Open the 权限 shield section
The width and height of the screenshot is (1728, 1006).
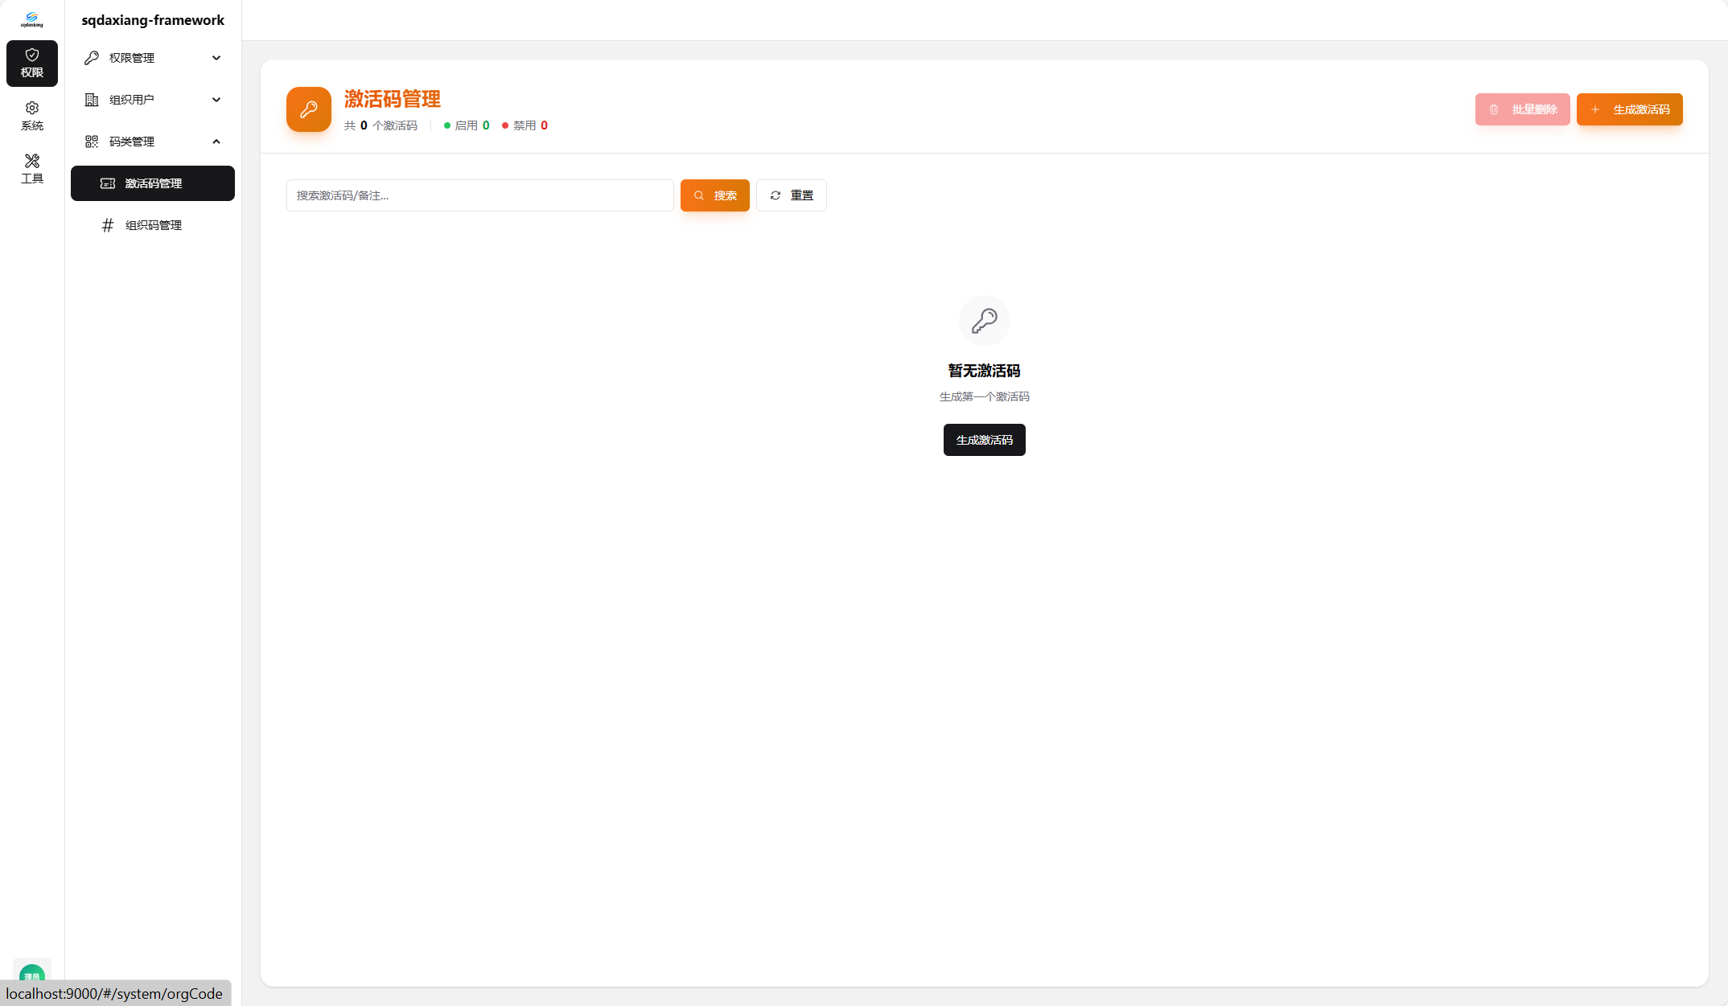pyautogui.click(x=32, y=63)
